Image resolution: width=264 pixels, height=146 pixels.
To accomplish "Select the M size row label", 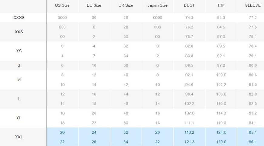I will [19, 80].
